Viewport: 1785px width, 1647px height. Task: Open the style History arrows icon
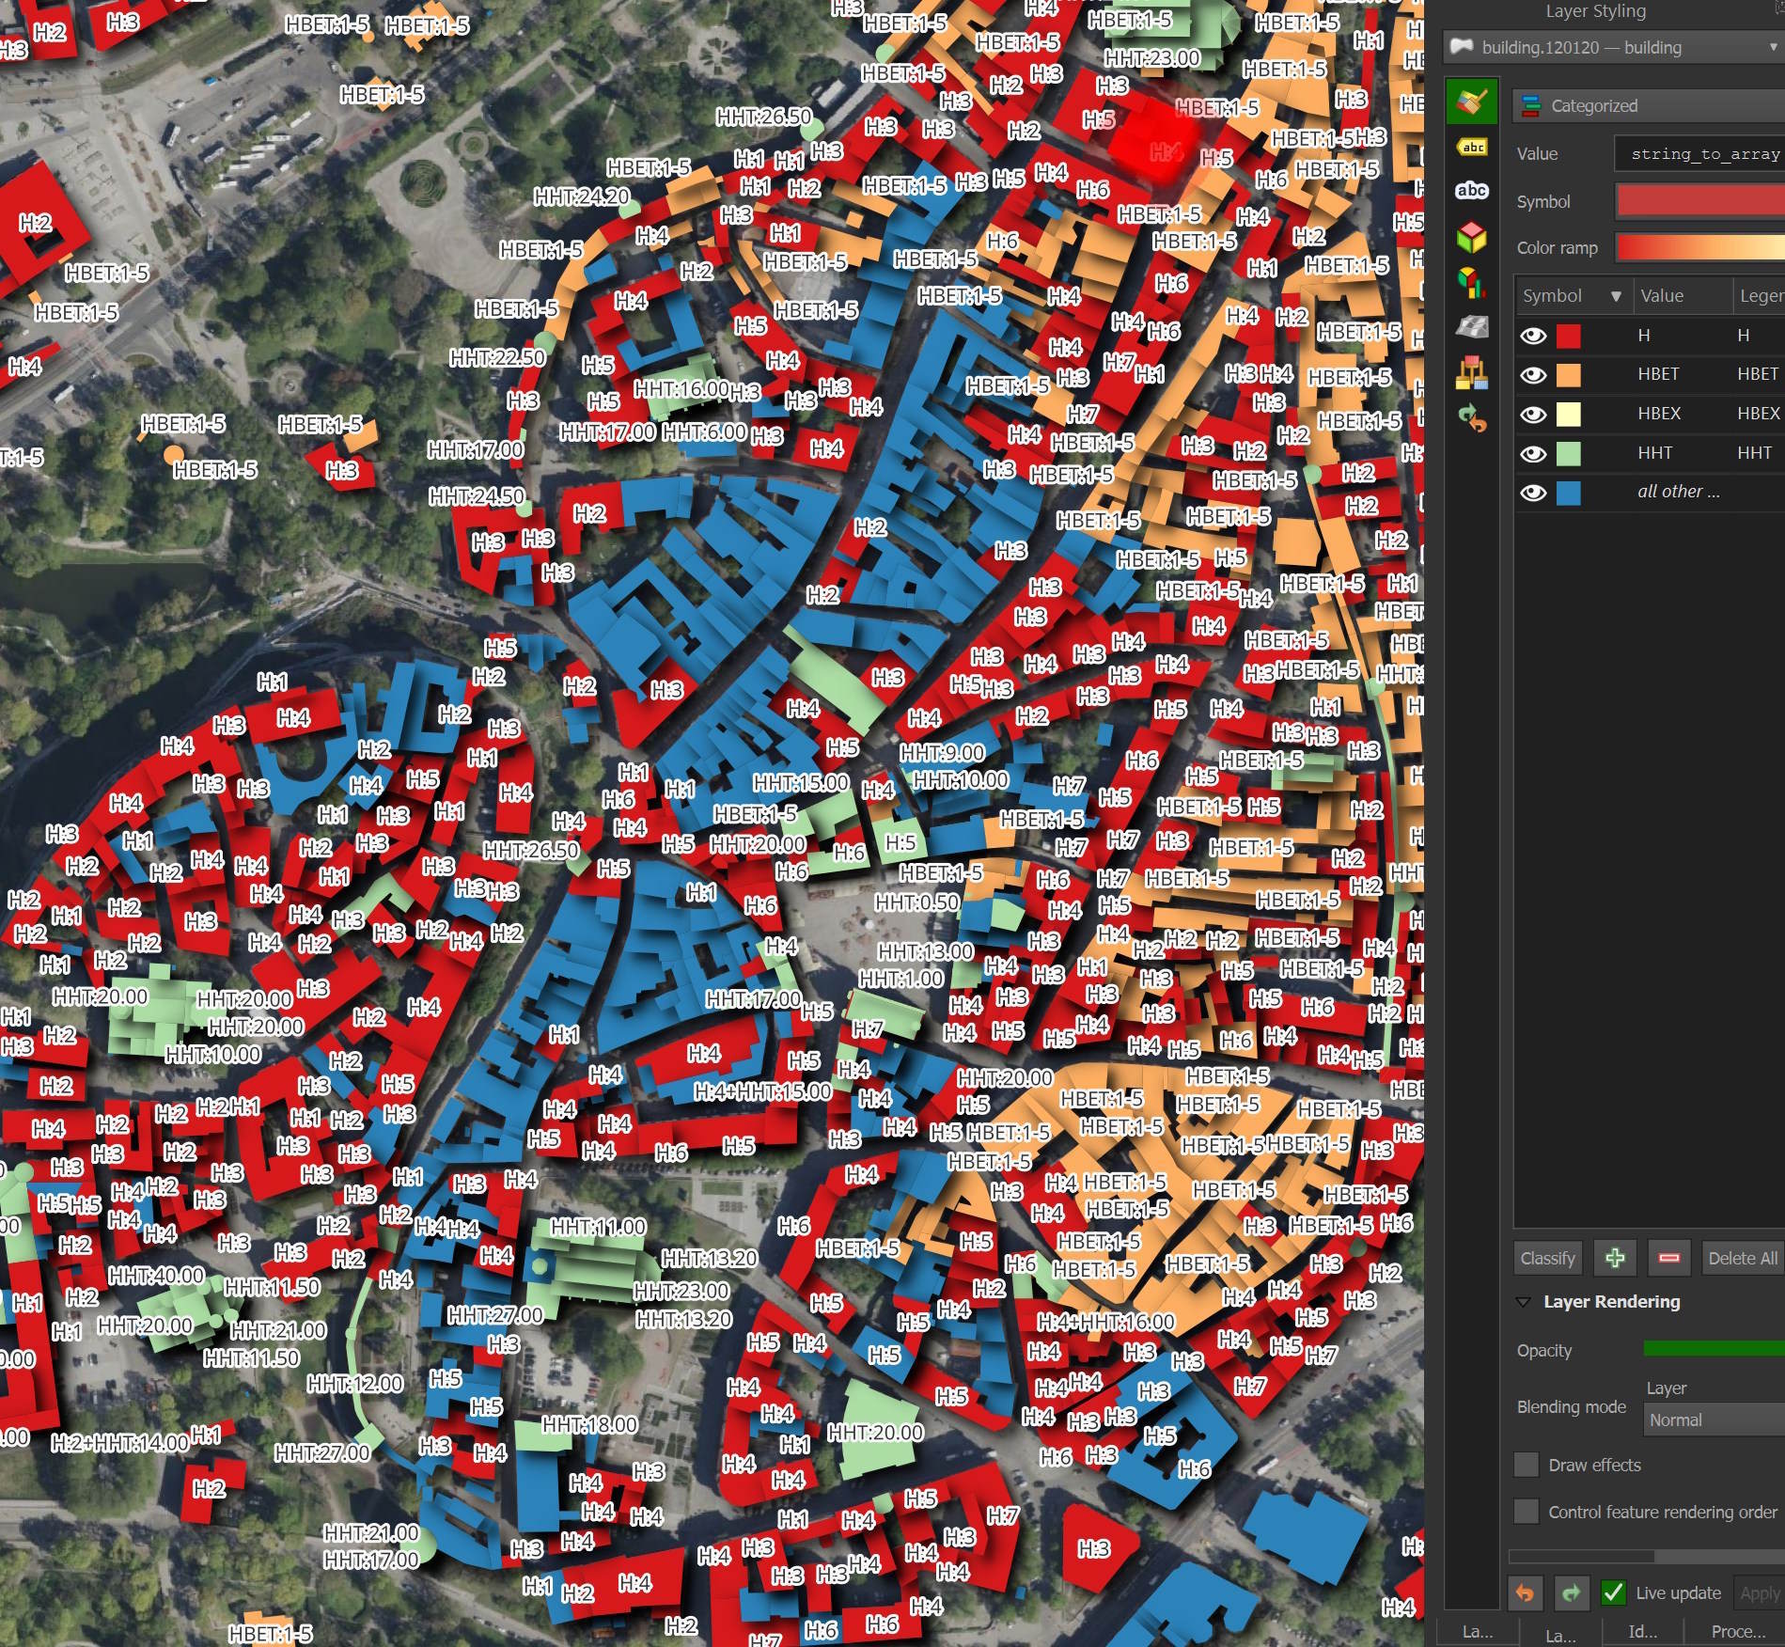(x=1471, y=418)
